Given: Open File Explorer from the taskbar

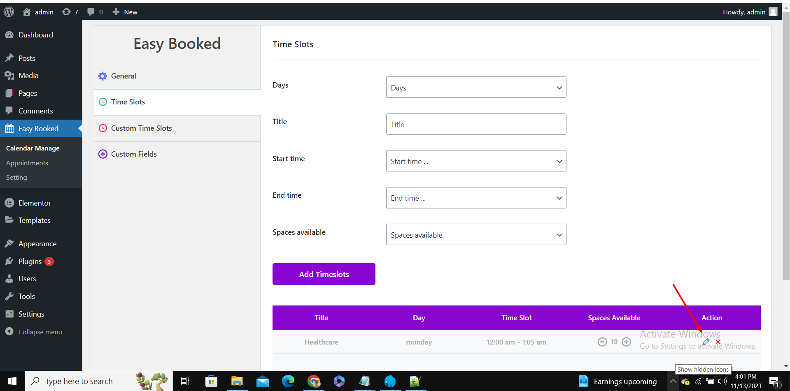Looking at the screenshot, I should pyautogui.click(x=237, y=381).
